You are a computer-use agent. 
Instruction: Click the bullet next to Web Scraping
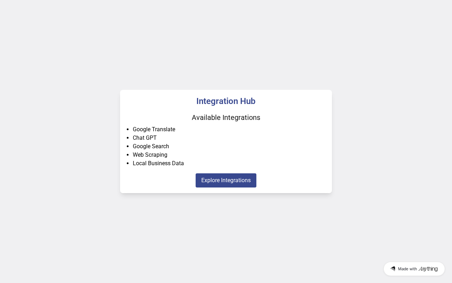[127, 155]
